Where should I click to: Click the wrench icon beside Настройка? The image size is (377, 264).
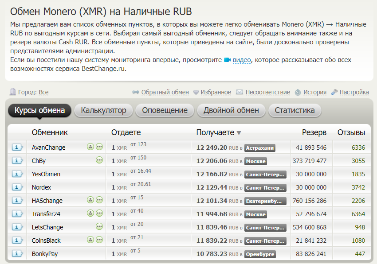(334, 92)
